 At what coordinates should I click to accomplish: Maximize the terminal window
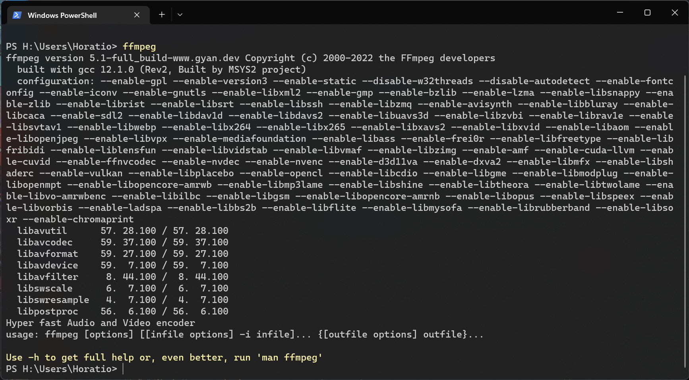click(647, 12)
